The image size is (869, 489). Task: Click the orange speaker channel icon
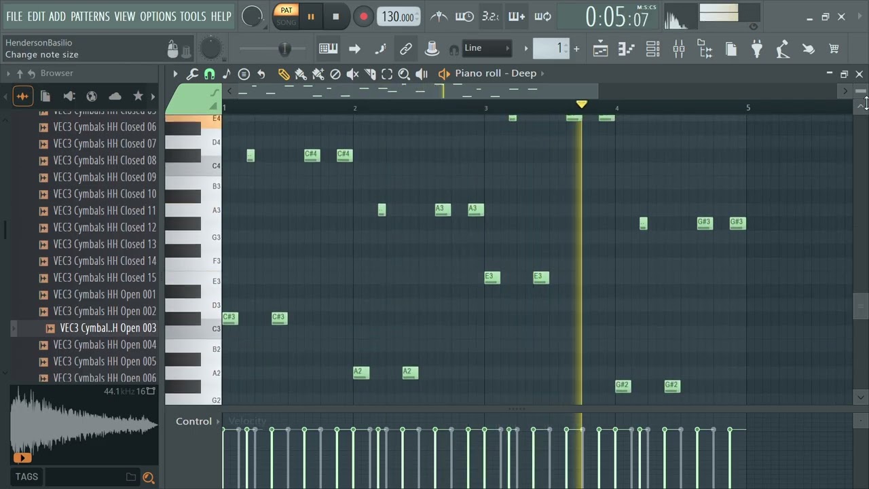(x=444, y=74)
